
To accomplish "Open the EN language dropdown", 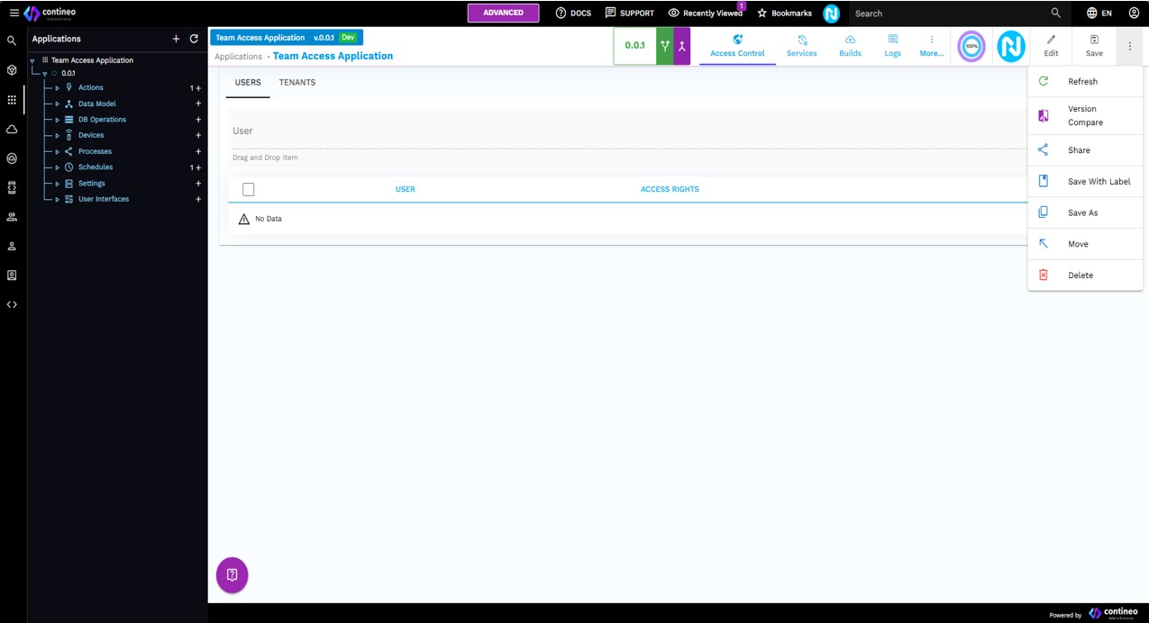I will pos(1099,14).
